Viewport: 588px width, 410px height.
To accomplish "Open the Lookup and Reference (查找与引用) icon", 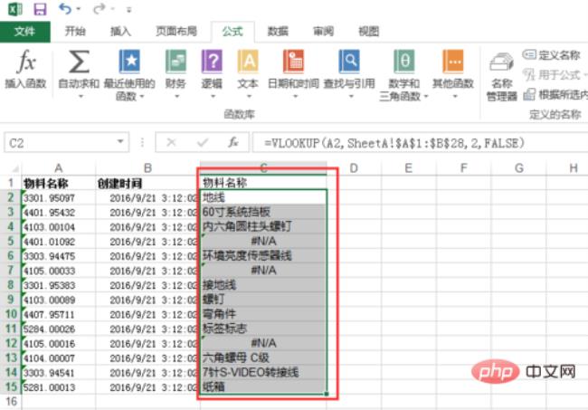I will pyautogui.click(x=349, y=62).
